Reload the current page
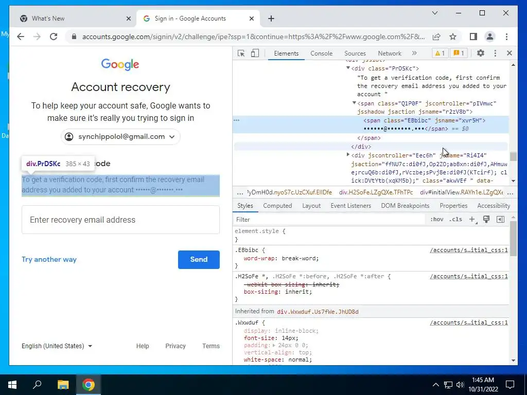 (54, 37)
